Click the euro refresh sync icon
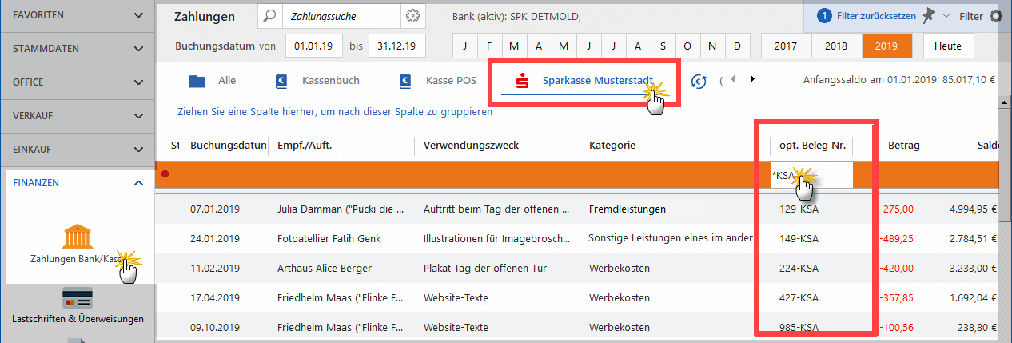This screenshot has height=343, width=1012. [x=699, y=81]
